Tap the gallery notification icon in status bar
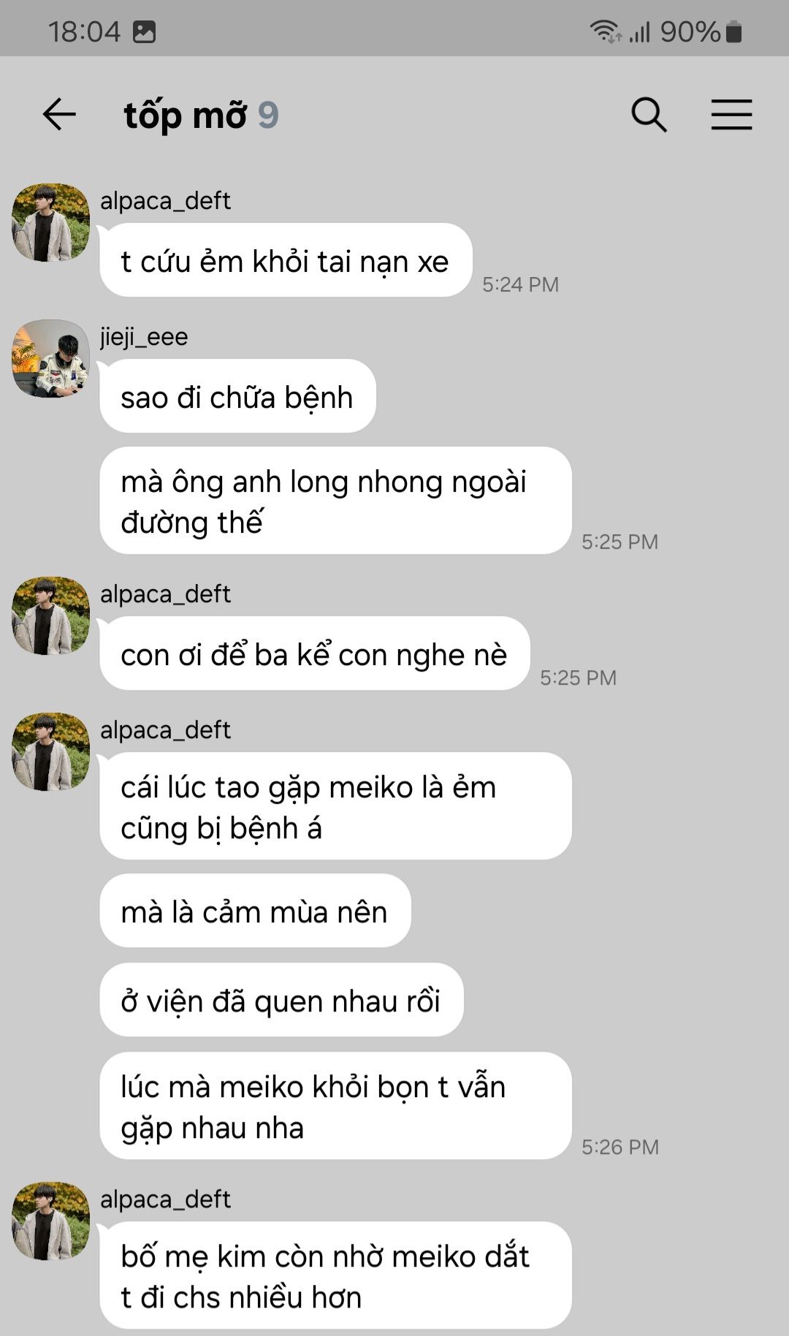Image resolution: width=789 pixels, height=1336 pixels. (x=144, y=31)
